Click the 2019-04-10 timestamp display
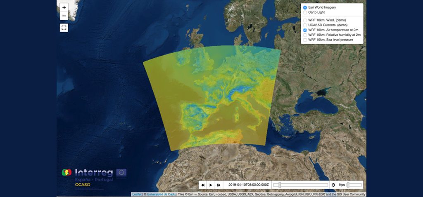Image resolution: width=423 pixels, height=197 pixels. [x=248, y=185]
